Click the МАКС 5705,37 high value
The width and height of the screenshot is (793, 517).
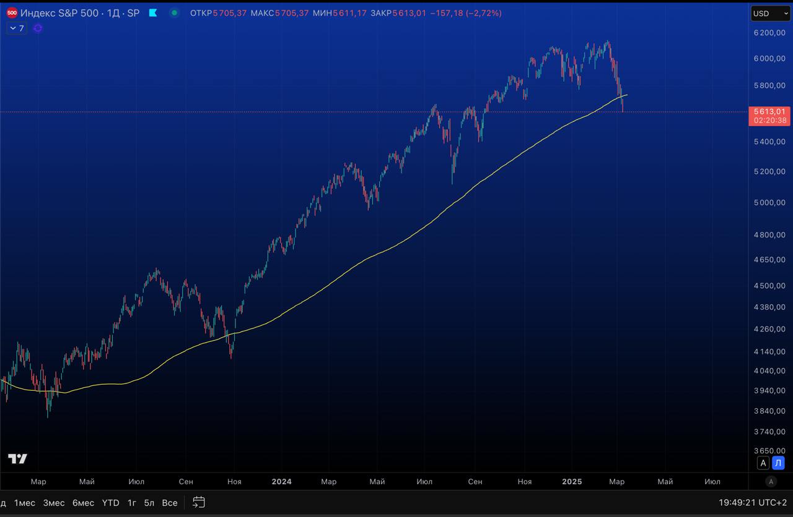point(279,13)
